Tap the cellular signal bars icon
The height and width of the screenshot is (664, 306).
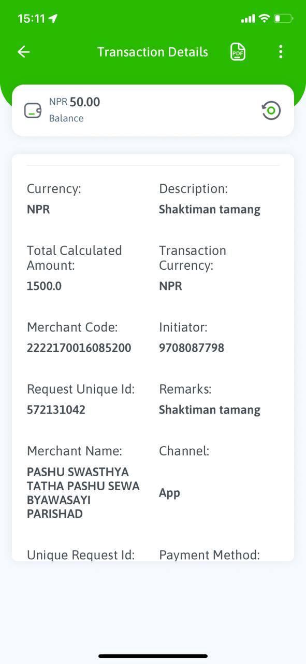tap(248, 19)
